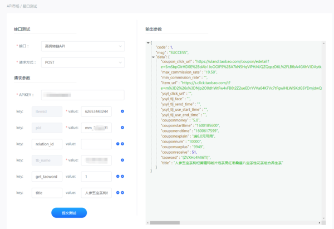The width and height of the screenshot is (334, 229).
Task: Remove the get_taoword parameter row
Action: coord(117,176)
